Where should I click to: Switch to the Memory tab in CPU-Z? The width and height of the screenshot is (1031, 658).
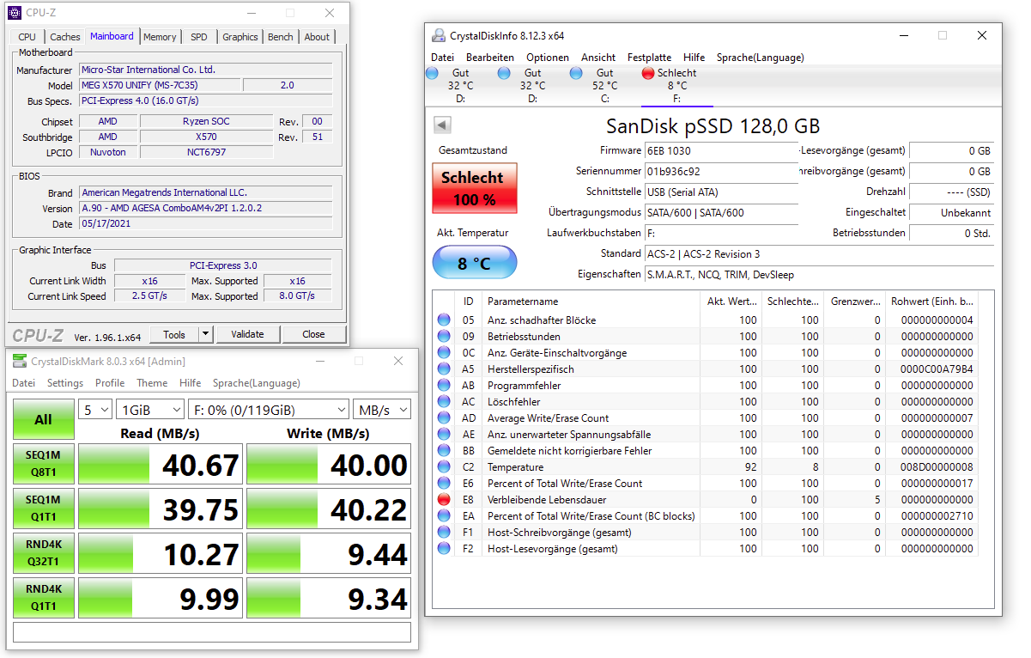pos(160,37)
